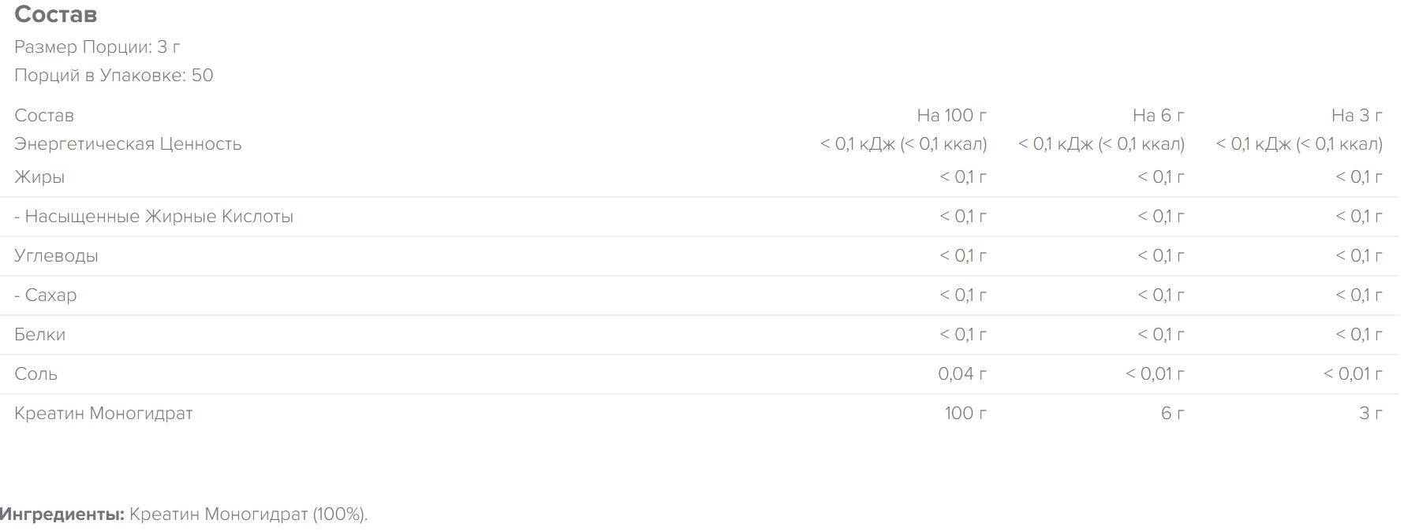Click Креатин Моногидрат (100%) ingredient text
Image resolution: width=1404 pixels, height=531 pixels.
[247, 514]
